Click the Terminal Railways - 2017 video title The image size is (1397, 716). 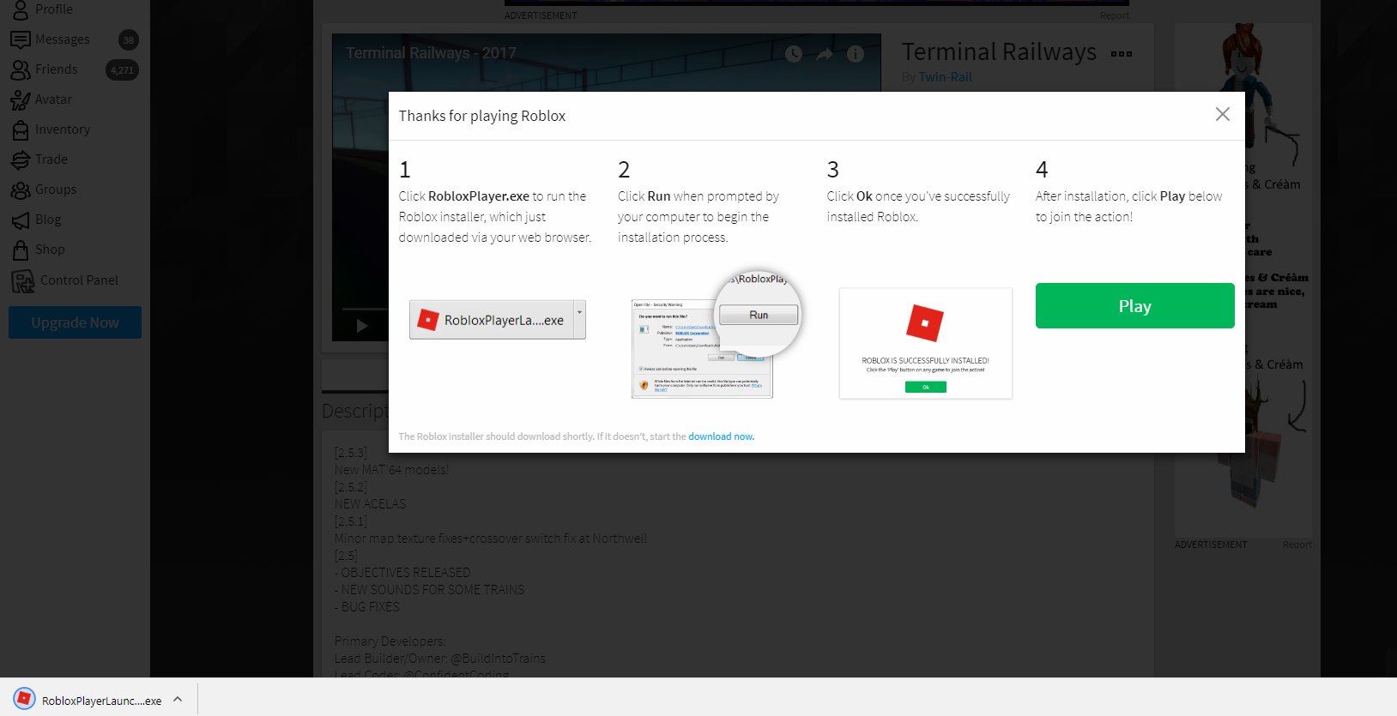431,53
